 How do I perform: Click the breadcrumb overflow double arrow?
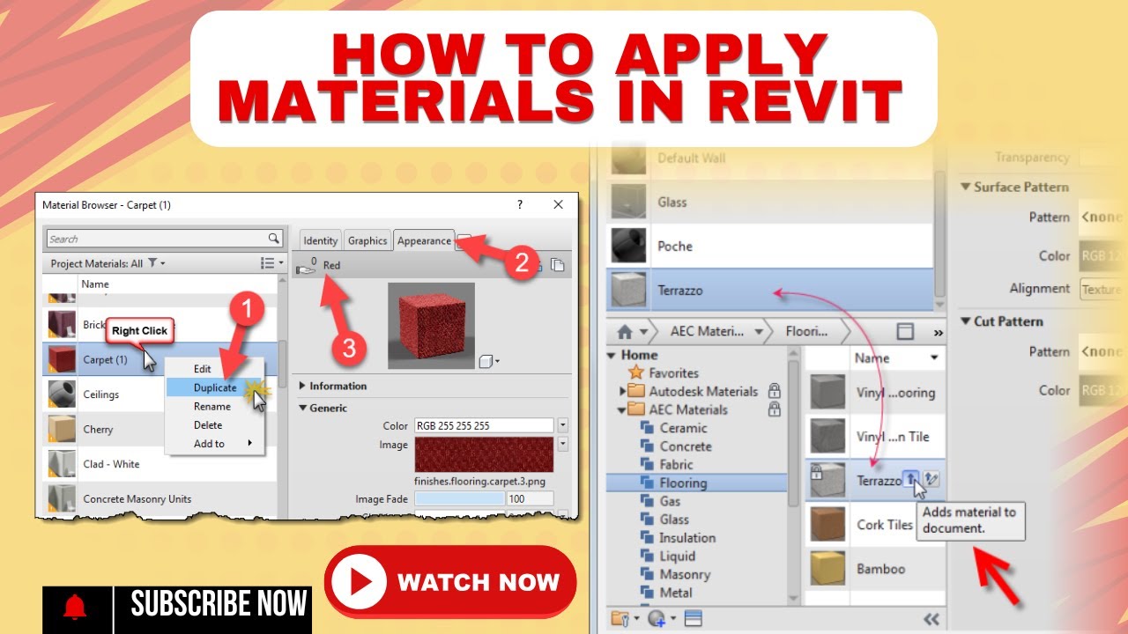(x=938, y=333)
